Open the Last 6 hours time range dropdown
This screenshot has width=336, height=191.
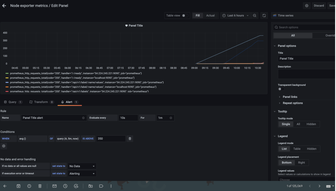click(236, 15)
